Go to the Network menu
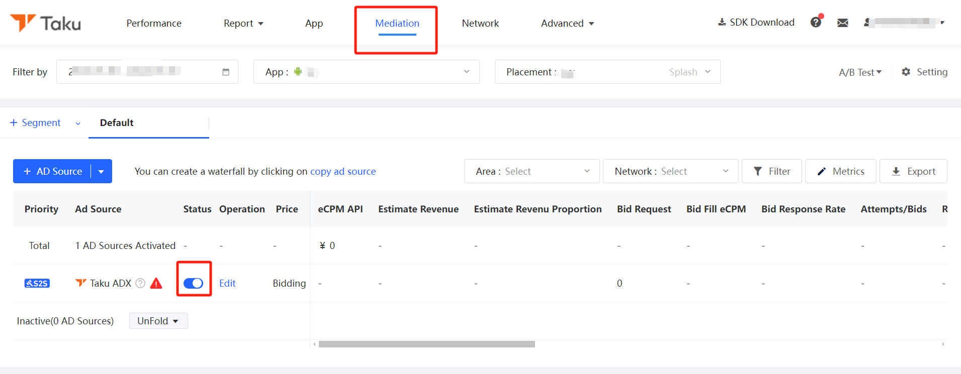This screenshot has height=374, width=961. pyautogui.click(x=480, y=23)
